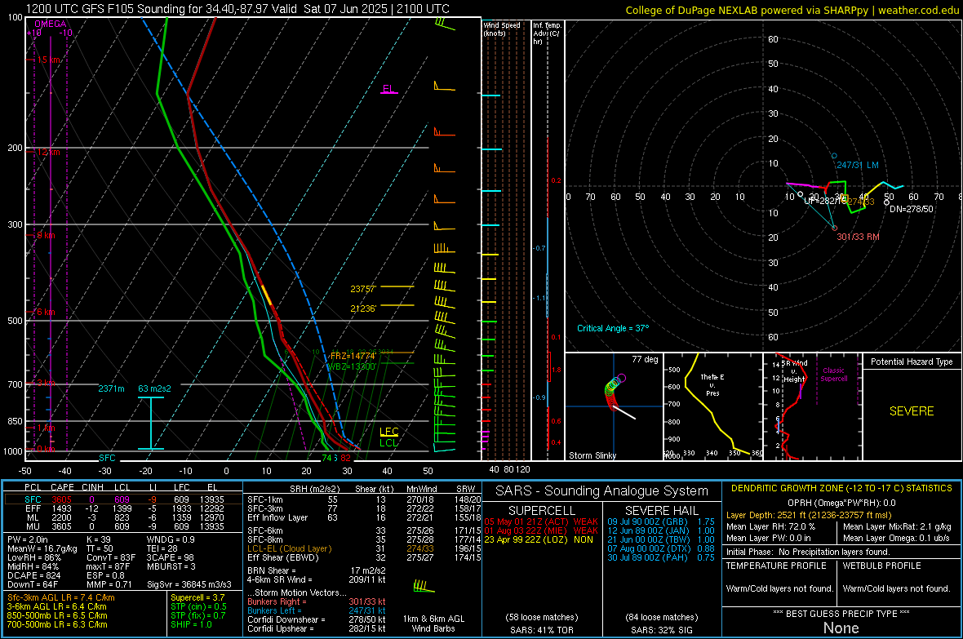Click the Classic Supercell annotation
This screenshot has height=639, width=963.
(834, 375)
